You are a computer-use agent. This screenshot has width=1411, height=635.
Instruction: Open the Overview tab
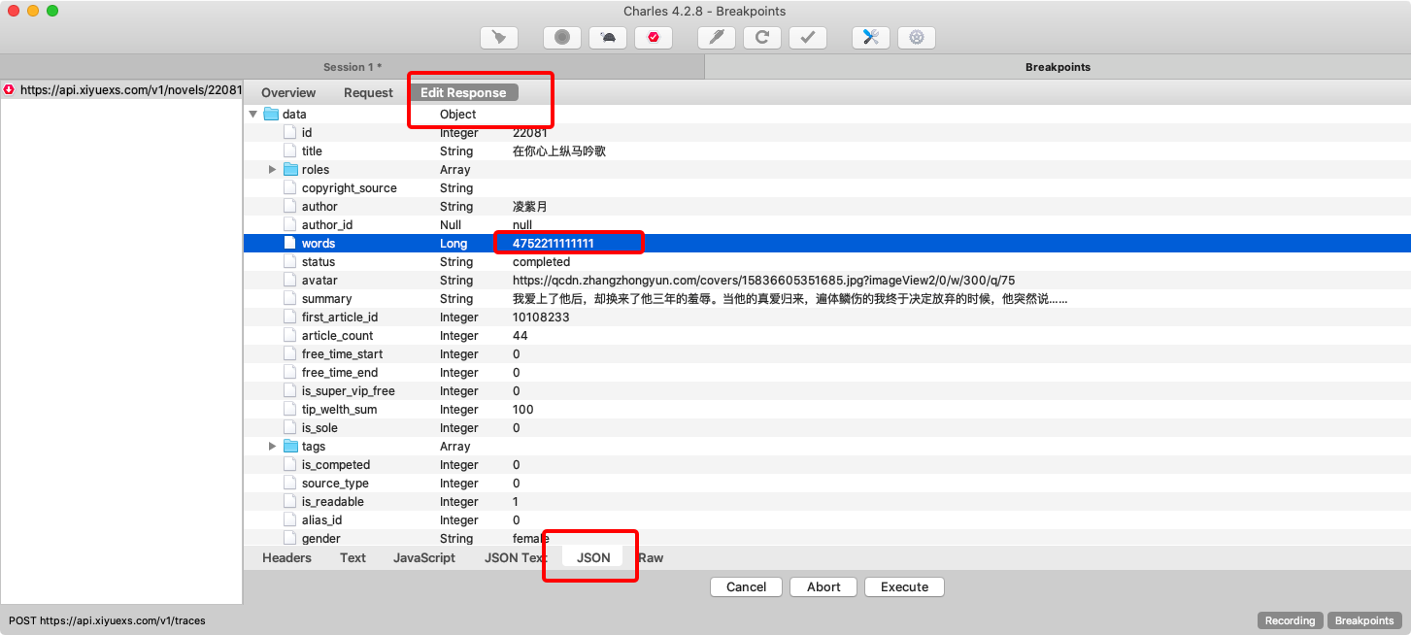(x=288, y=93)
